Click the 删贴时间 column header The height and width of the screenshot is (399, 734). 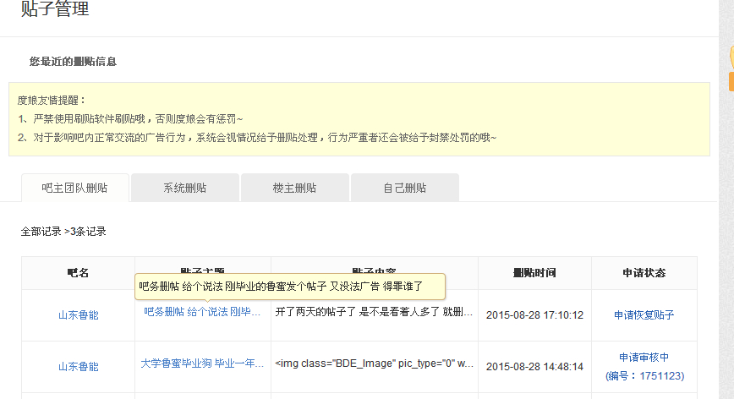(x=534, y=273)
